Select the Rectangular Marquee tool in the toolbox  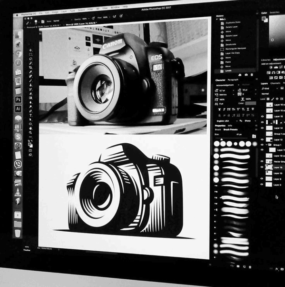pos(31,54)
